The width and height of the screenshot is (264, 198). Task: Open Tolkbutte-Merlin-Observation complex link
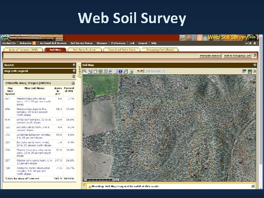33,171
